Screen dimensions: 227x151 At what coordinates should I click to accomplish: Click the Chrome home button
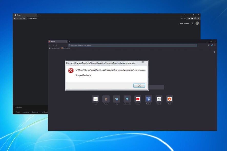tap(24, 18)
